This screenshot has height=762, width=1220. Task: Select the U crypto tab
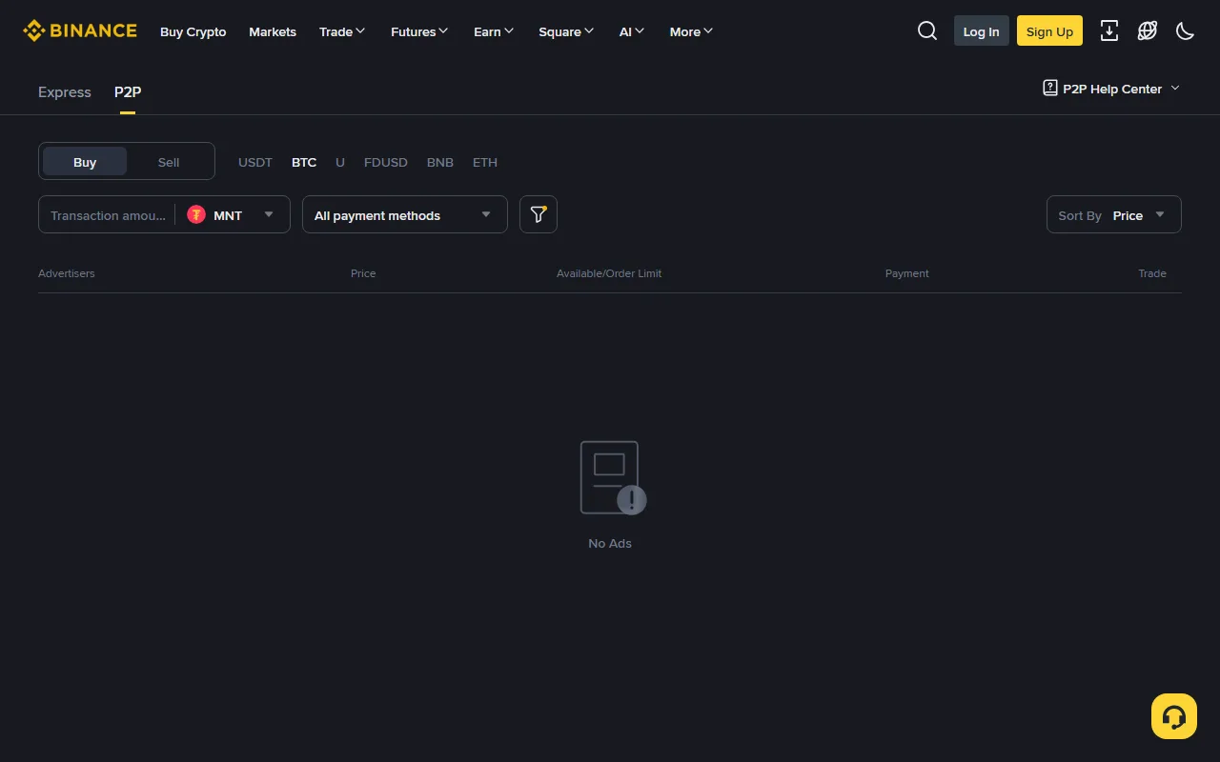[x=340, y=162]
